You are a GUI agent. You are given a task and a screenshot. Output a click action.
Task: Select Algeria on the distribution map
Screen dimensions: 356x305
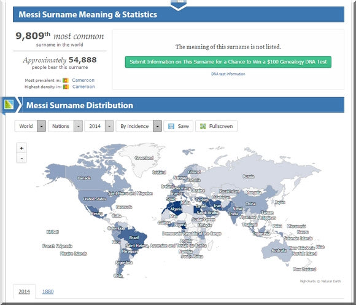pos(176,209)
